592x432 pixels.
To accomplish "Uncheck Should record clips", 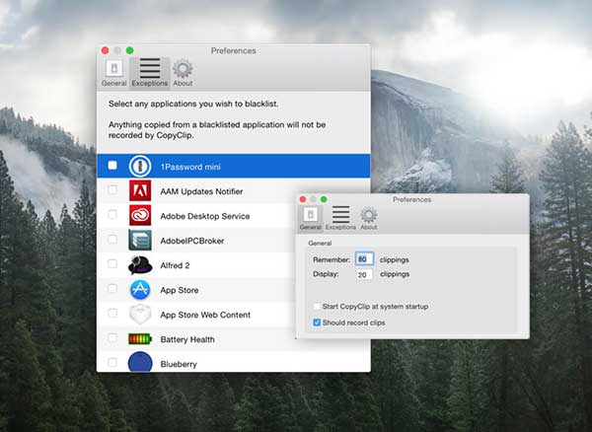I will pos(317,323).
